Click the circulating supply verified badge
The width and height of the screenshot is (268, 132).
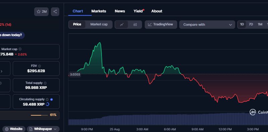[x=52, y=100]
